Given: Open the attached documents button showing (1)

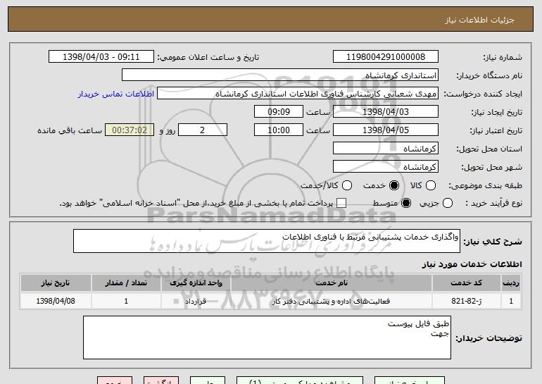Looking at the screenshot, I should (x=300, y=380).
